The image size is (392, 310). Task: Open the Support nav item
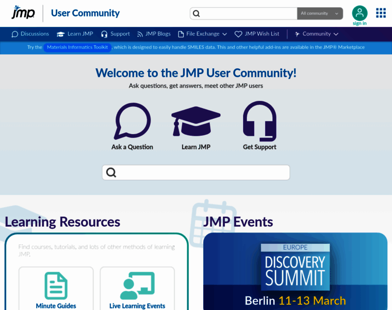[120, 34]
